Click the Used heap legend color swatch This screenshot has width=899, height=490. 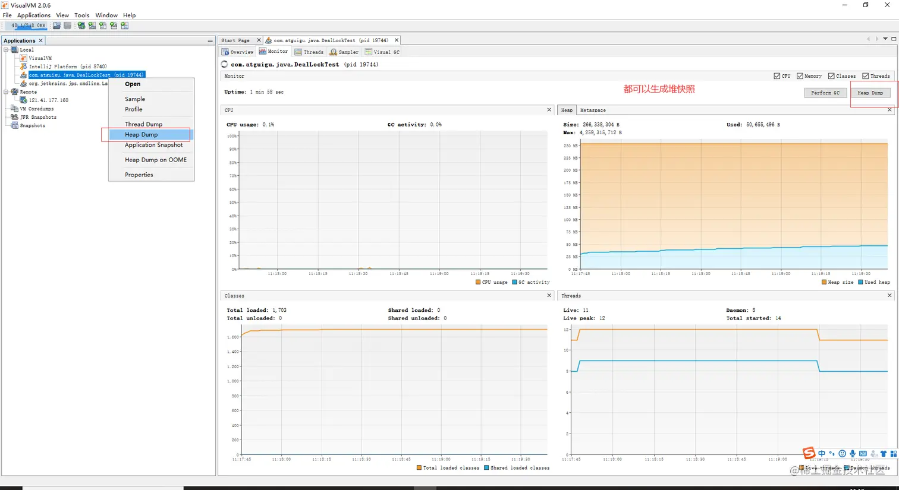click(x=860, y=283)
